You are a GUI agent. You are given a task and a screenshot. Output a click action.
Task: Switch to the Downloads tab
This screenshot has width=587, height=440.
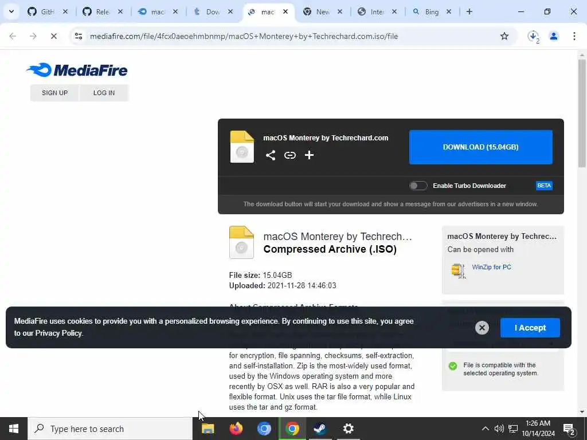(213, 11)
